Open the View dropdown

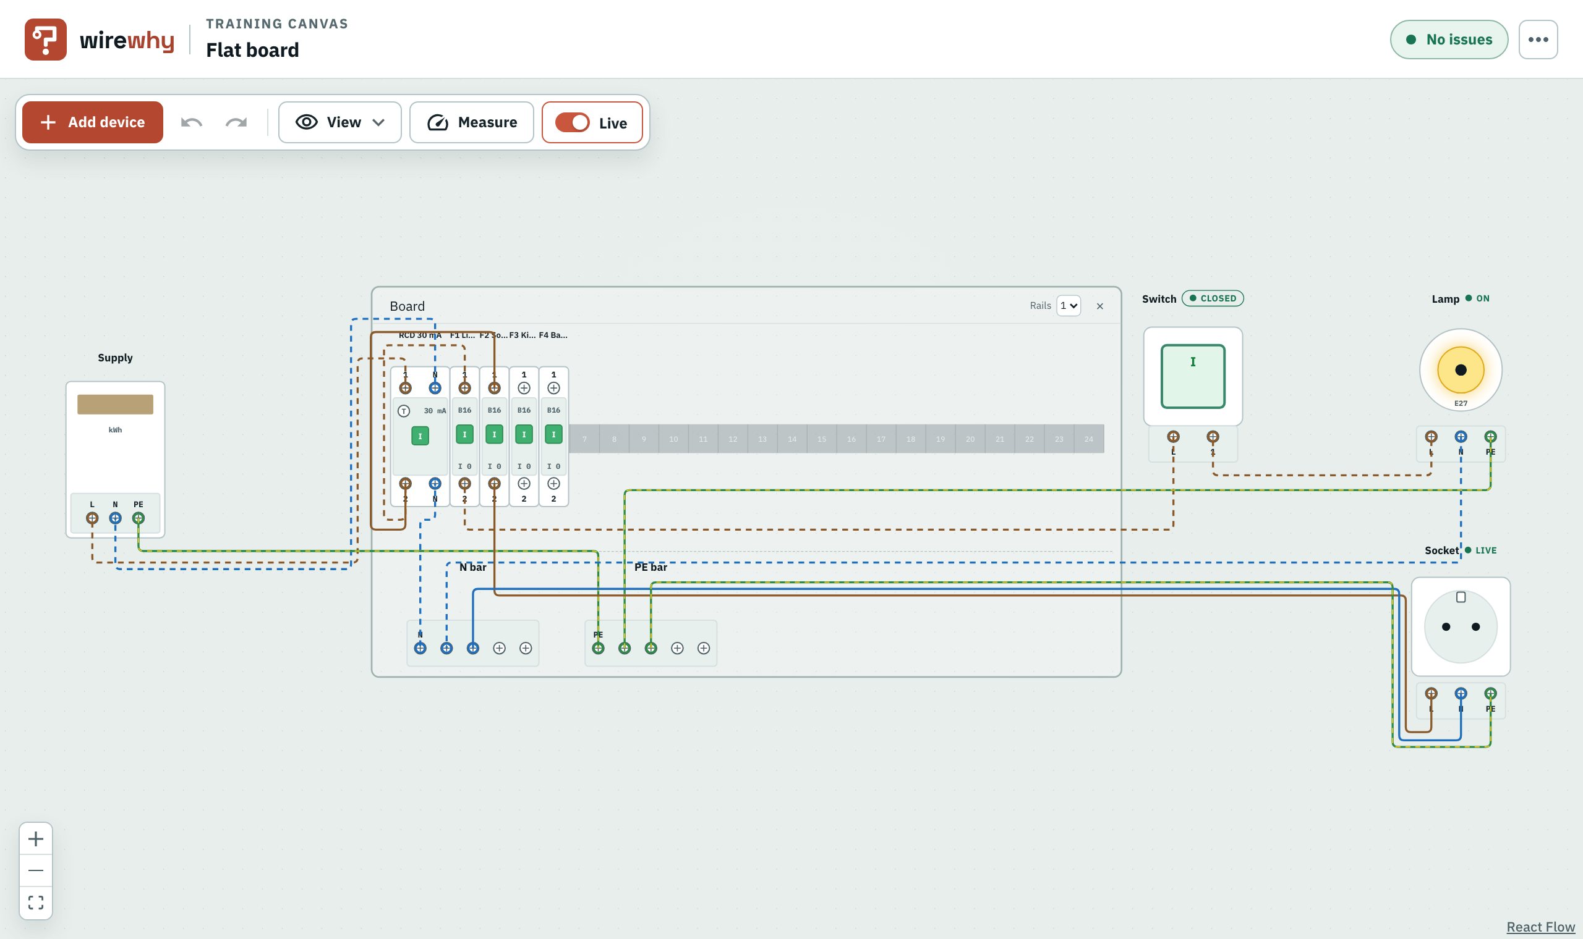pyautogui.click(x=340, y=122)
